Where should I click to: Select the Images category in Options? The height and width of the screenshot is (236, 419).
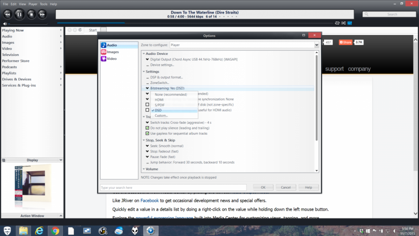119,52
